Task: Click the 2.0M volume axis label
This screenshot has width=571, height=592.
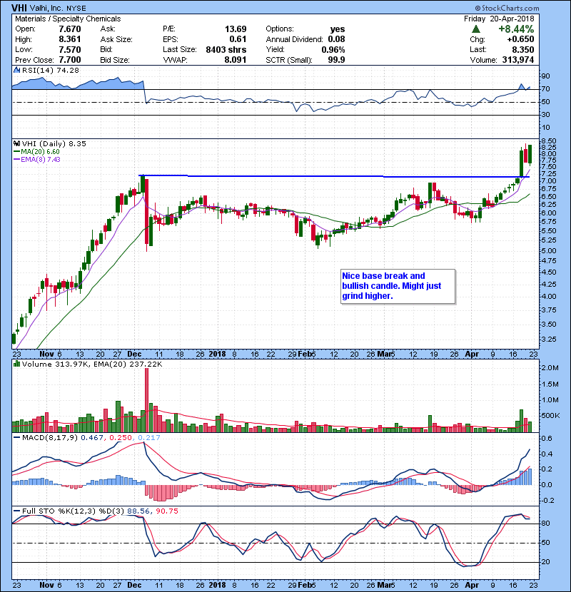Action: pyautogui.click(x=550, y=368)
